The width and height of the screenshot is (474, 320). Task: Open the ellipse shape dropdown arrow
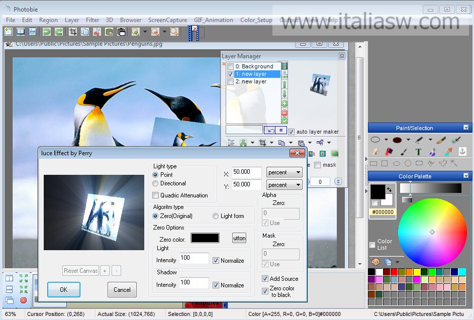pos(386,140)
